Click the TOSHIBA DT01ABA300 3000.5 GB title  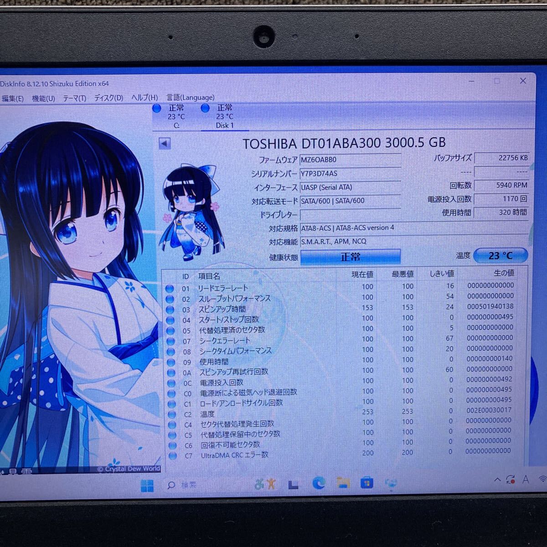pyautogui.click(x=344, y=143)
